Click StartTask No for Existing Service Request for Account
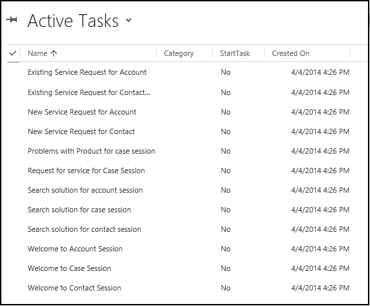 tap(226, 72)
